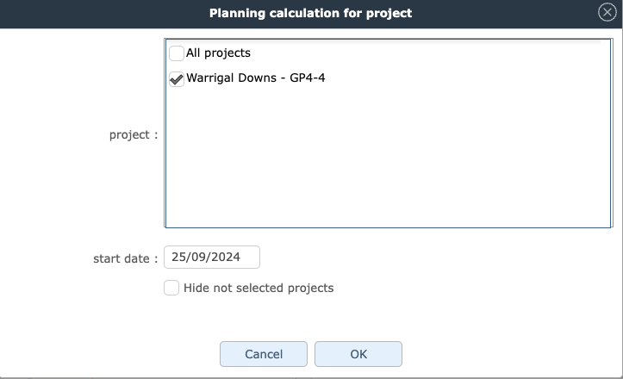Click the "project :" field label
The width and height of the screenshot is (623, 379).
134,134
